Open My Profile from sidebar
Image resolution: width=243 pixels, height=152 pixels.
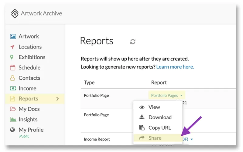click(31, 130)
